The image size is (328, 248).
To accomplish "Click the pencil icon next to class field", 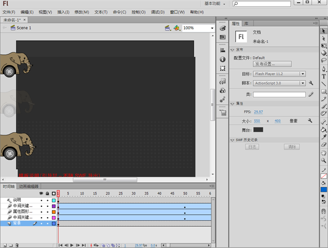I will pyautogui.click(x=311, y=94).
